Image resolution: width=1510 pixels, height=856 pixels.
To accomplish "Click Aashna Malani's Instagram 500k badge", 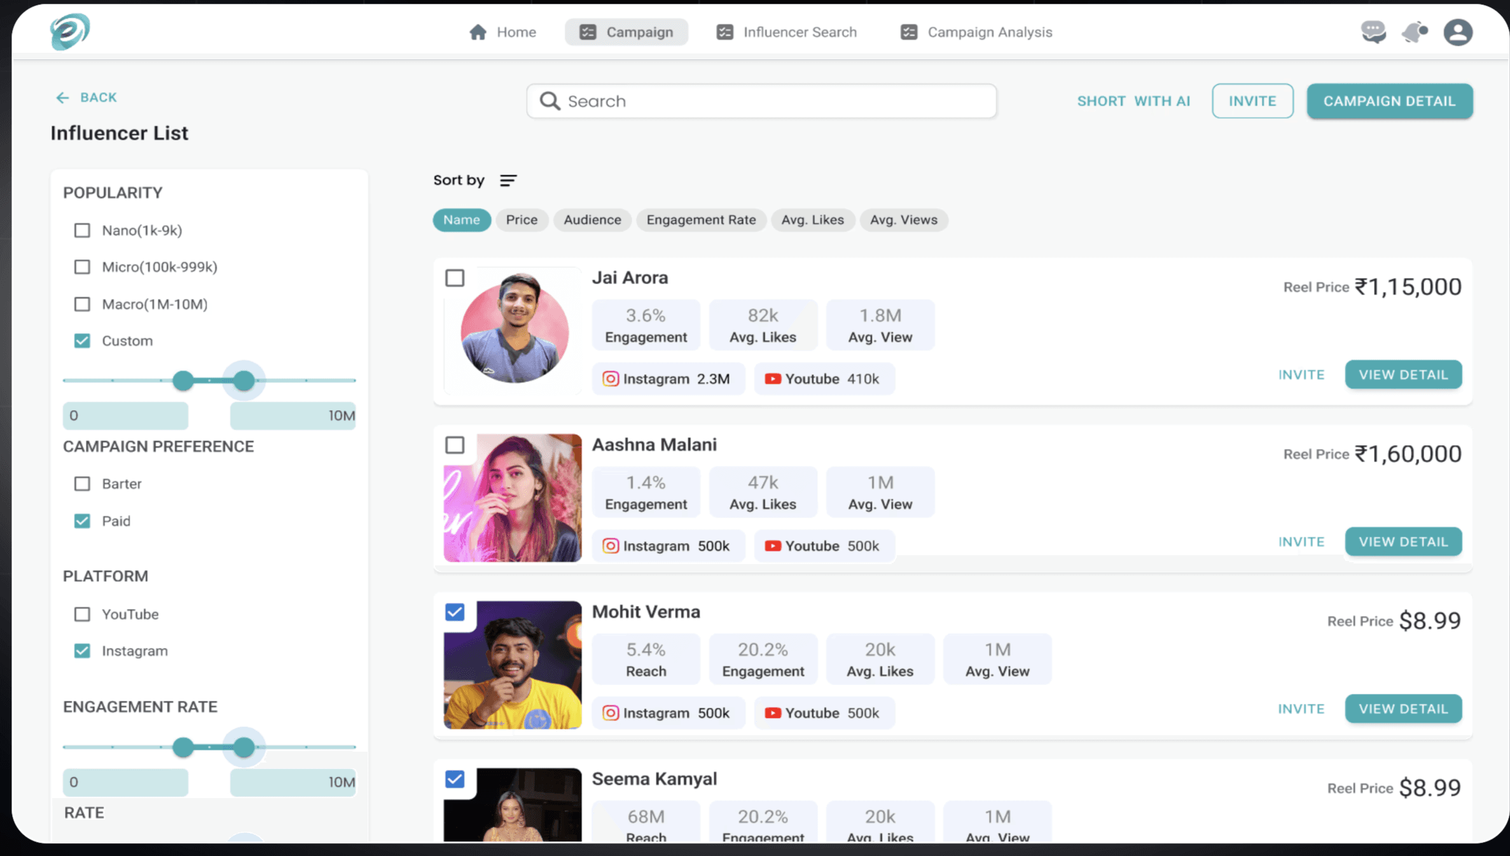I will coord(668,546).
